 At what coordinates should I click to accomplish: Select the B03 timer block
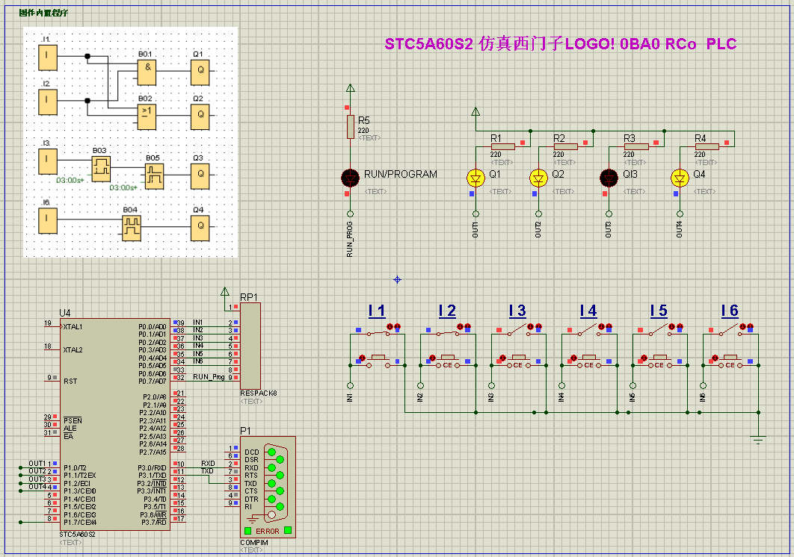pyautogui.click(x=101, y=169)
